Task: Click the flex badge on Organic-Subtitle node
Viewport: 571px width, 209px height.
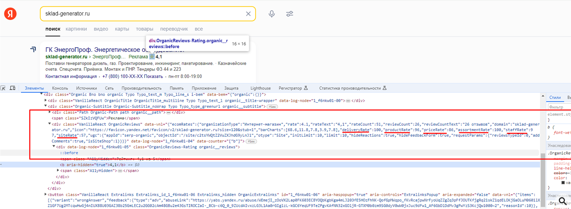Action: pos(272,107)
